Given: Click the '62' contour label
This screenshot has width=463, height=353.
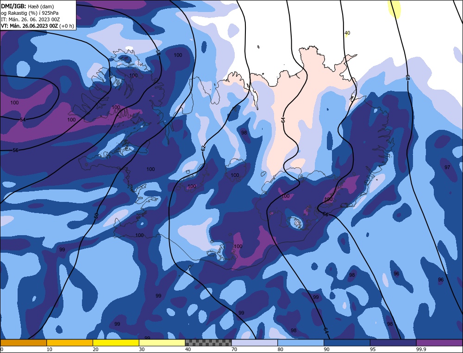Looking at the screenshot, I should point(203,148).
